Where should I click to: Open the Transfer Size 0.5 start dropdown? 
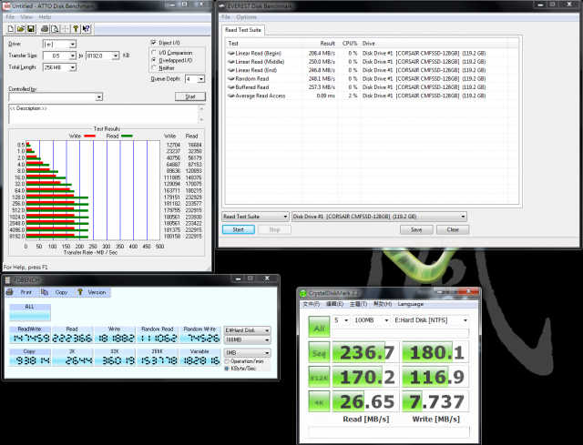coord(73,56)
